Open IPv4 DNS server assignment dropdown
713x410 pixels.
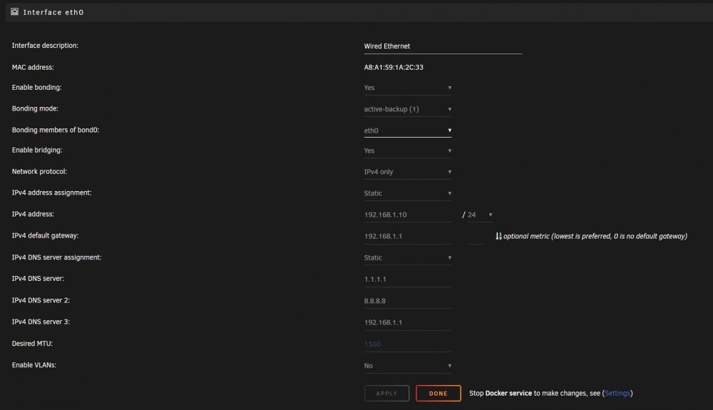[408, 257]
